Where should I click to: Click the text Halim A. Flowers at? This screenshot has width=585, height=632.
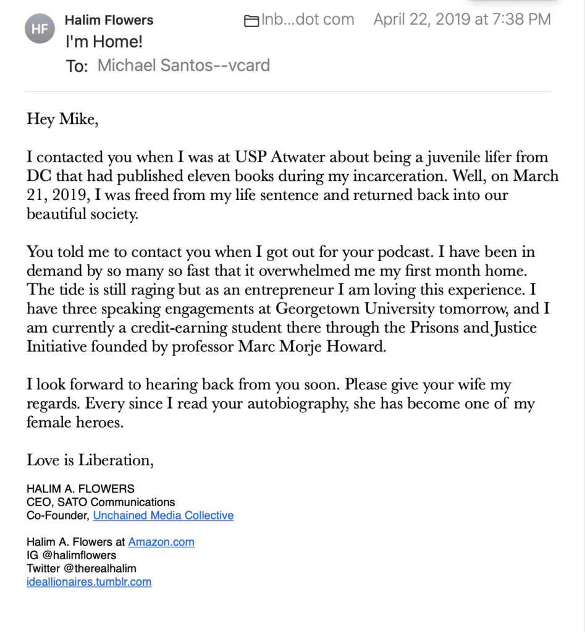[76, 542]
